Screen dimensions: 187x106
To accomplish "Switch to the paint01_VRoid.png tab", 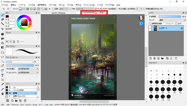I will pyautogui.click(x=58, y=13).
